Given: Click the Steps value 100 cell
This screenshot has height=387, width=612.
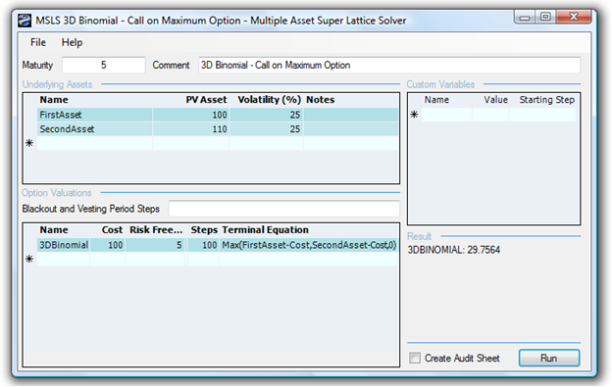Looking at the screenshot, I should click(x=203, y=245).
